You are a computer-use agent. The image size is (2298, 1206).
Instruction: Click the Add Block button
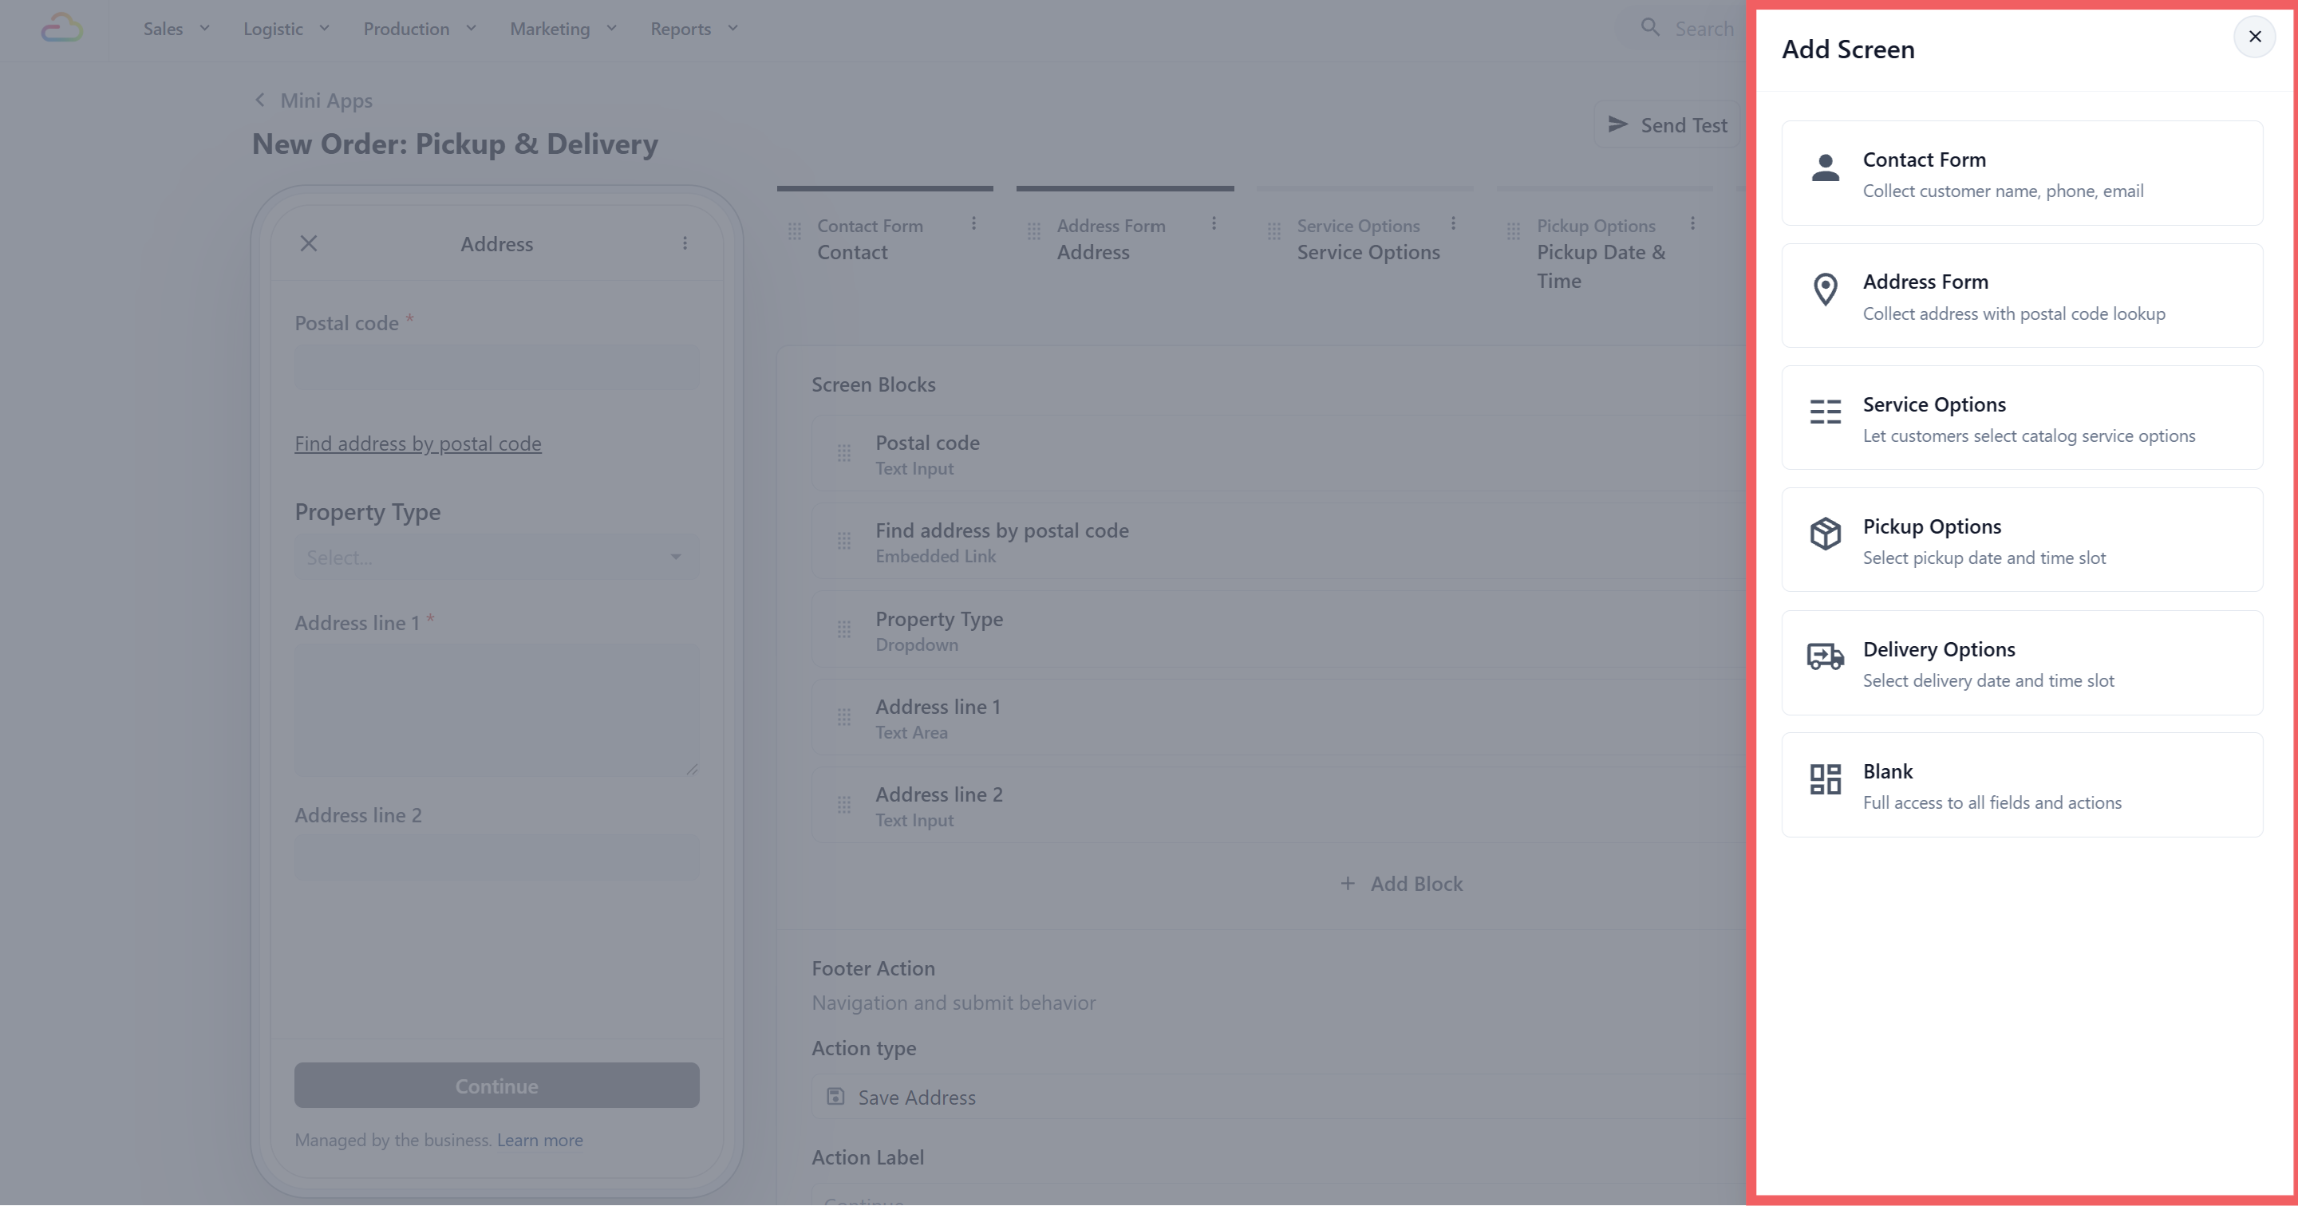point(1401,884)
